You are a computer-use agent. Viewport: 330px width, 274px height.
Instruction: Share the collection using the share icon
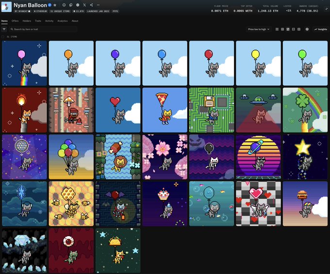pyautogui.click(x=91, y=5)
